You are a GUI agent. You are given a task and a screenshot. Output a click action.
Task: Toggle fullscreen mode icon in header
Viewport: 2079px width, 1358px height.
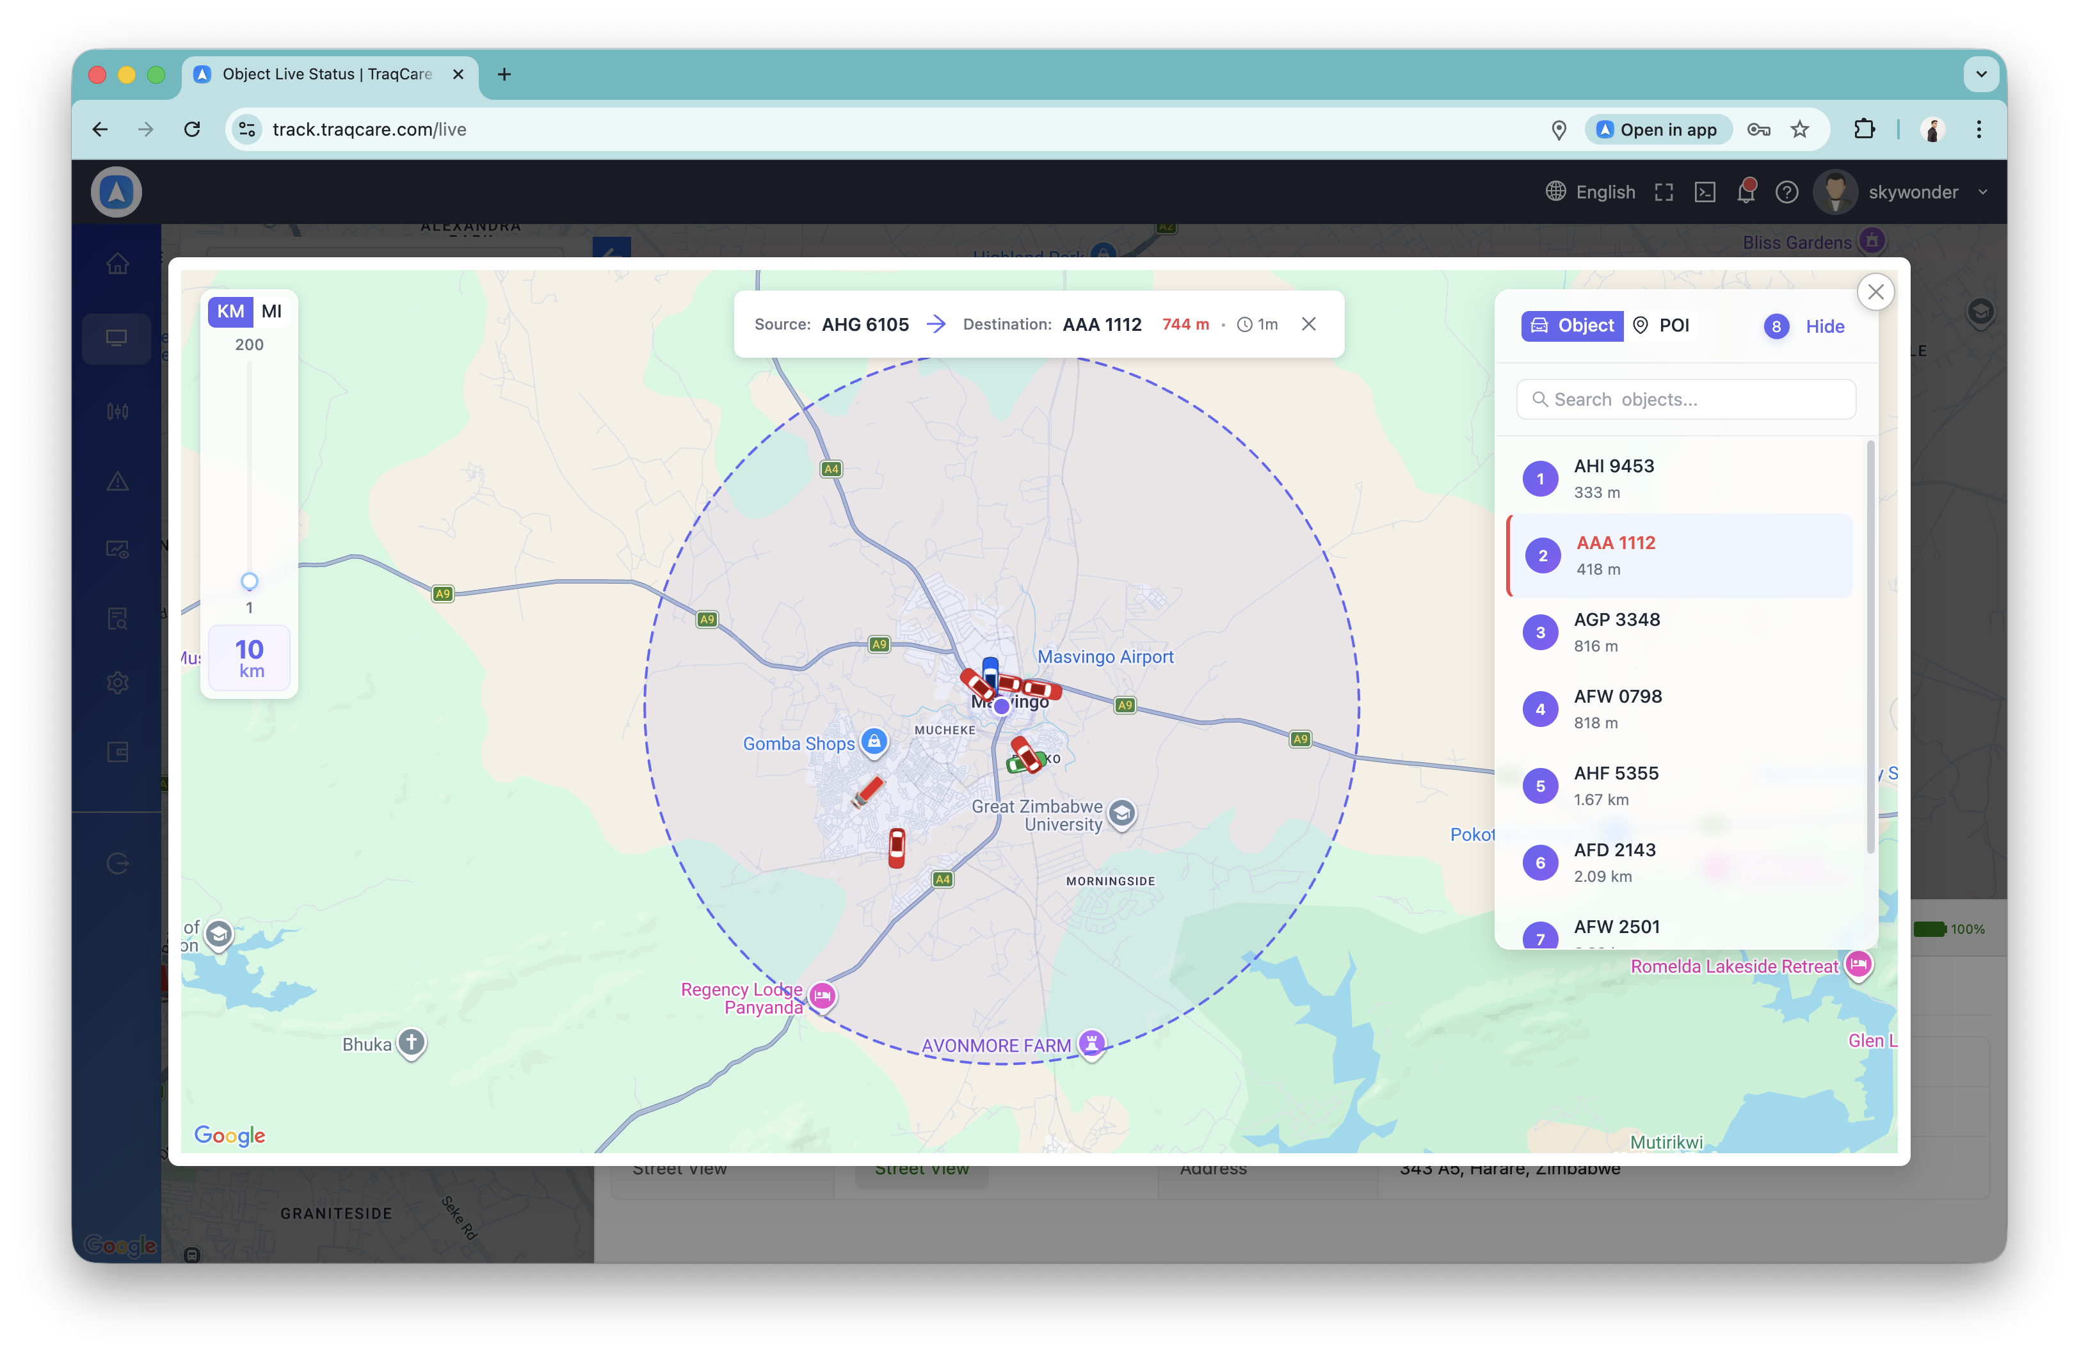pyautogui.click(x=1664, y=192)
